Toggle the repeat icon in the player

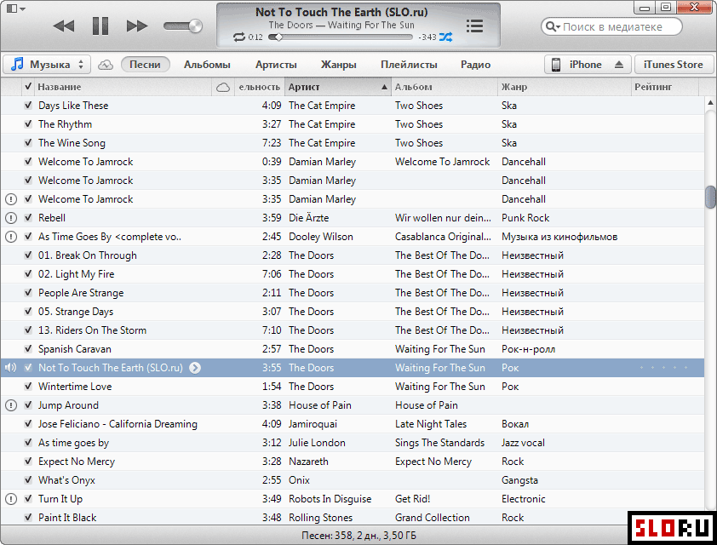238,37
